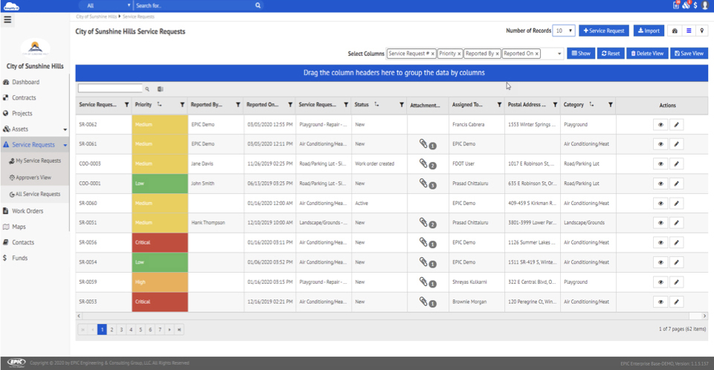Open the hamburger sidebar menu
Screen dimensions: 714x370
click(8, 19)
